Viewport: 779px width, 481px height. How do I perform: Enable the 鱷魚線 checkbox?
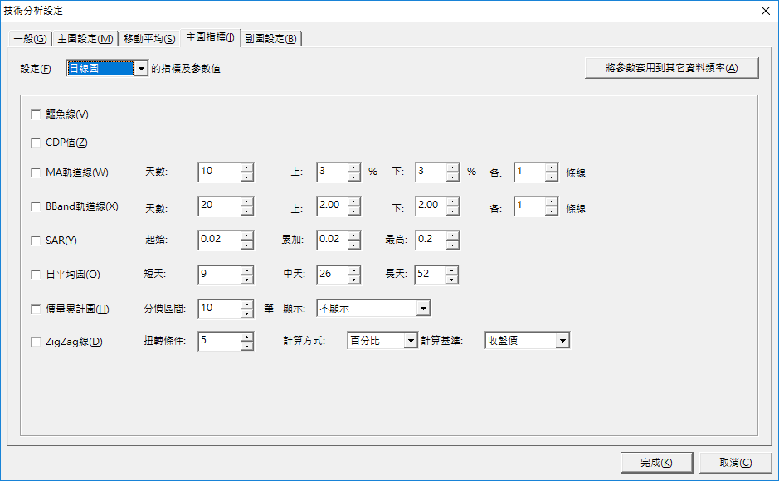click(x=36, y=114)
